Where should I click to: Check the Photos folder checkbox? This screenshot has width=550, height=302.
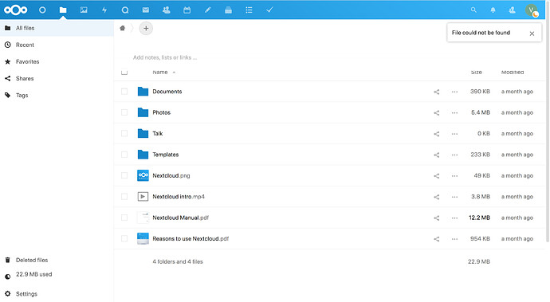tap(124, 112)
